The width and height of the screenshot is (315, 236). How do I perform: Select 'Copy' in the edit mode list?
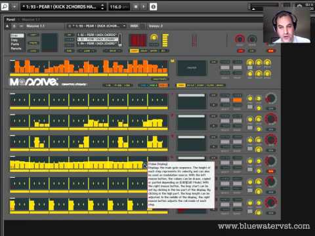[14, 40]
